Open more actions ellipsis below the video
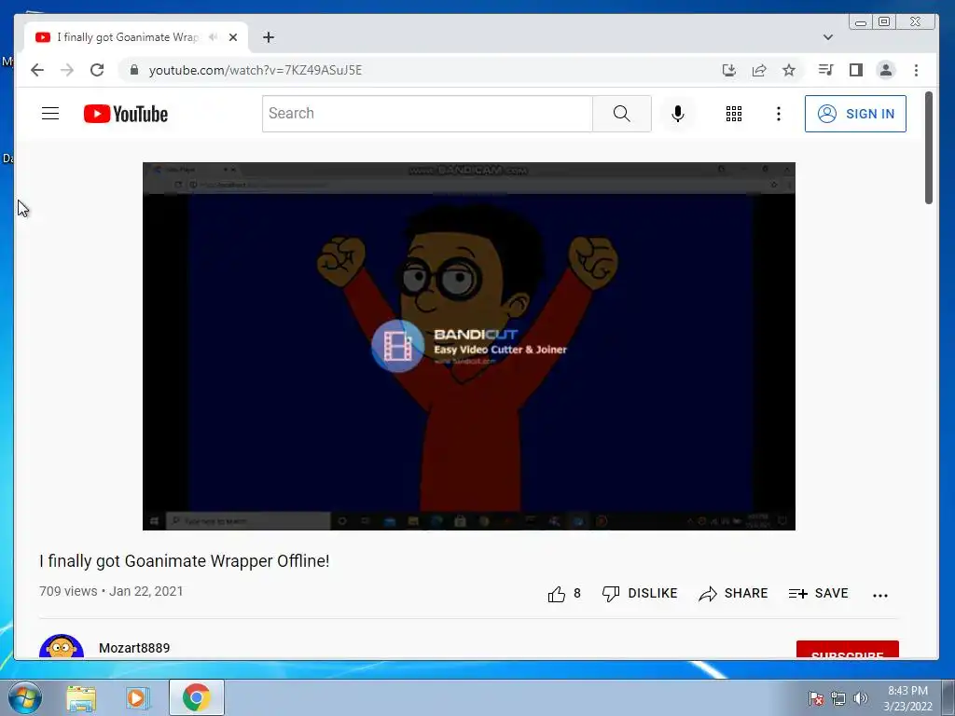Image resolution: width=955 pixels, height=716 pixels. 880,596
